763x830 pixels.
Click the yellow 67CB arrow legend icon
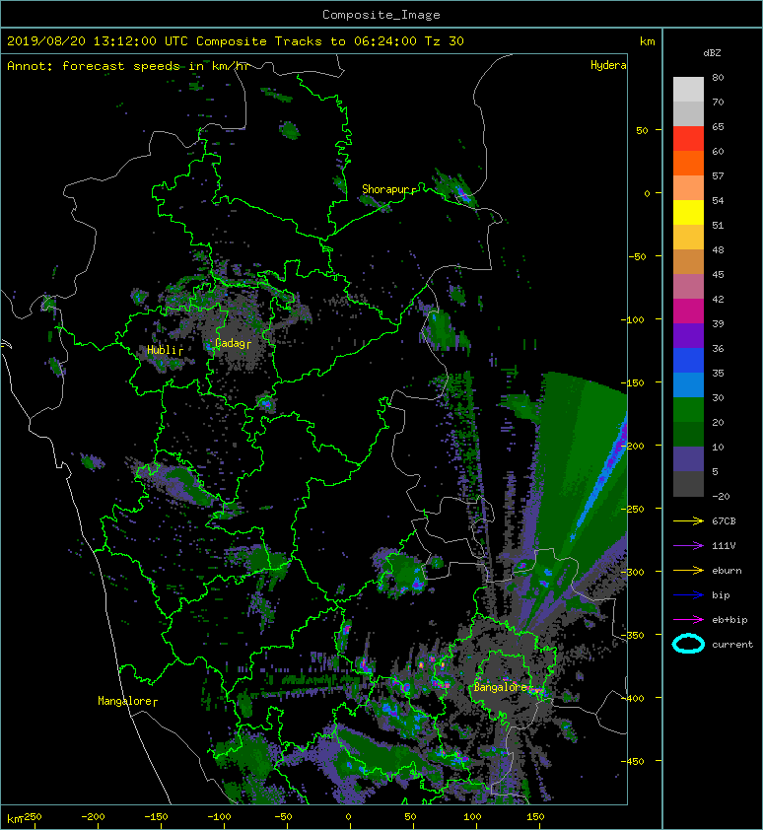coord(688,521)
